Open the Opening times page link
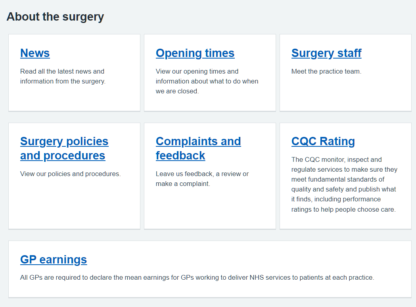Image resolution: width=416 pixels, height=307 pixels. [x=195, y=53]
